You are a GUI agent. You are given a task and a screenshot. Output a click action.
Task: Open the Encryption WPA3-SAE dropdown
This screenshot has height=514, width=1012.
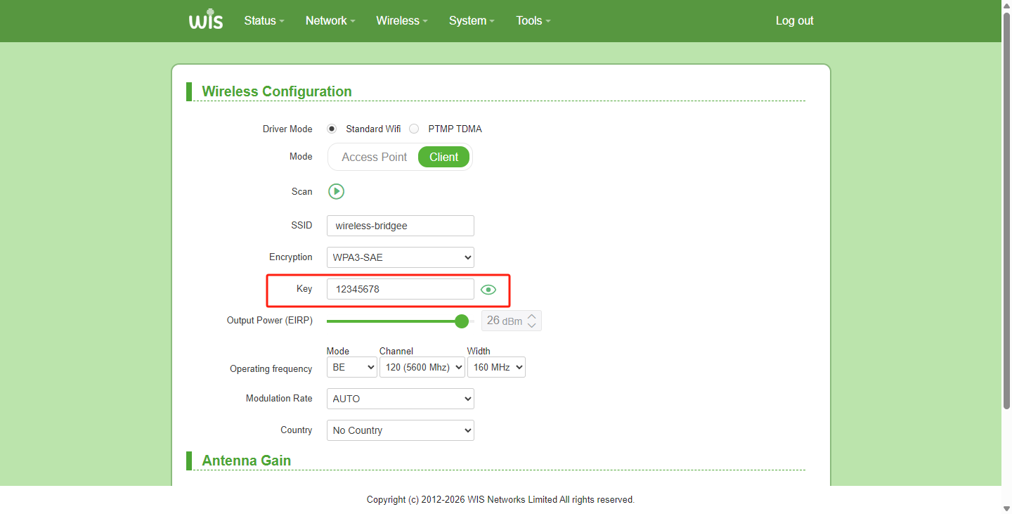[x=401, y=257]
